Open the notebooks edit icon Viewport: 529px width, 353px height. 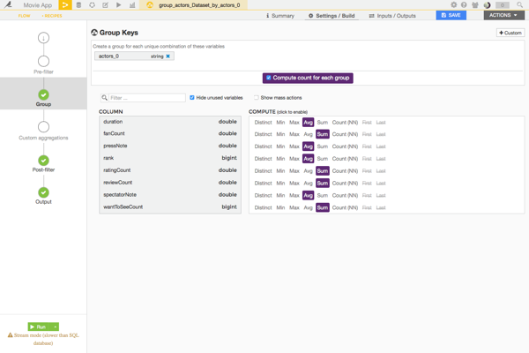click(105, 5)
